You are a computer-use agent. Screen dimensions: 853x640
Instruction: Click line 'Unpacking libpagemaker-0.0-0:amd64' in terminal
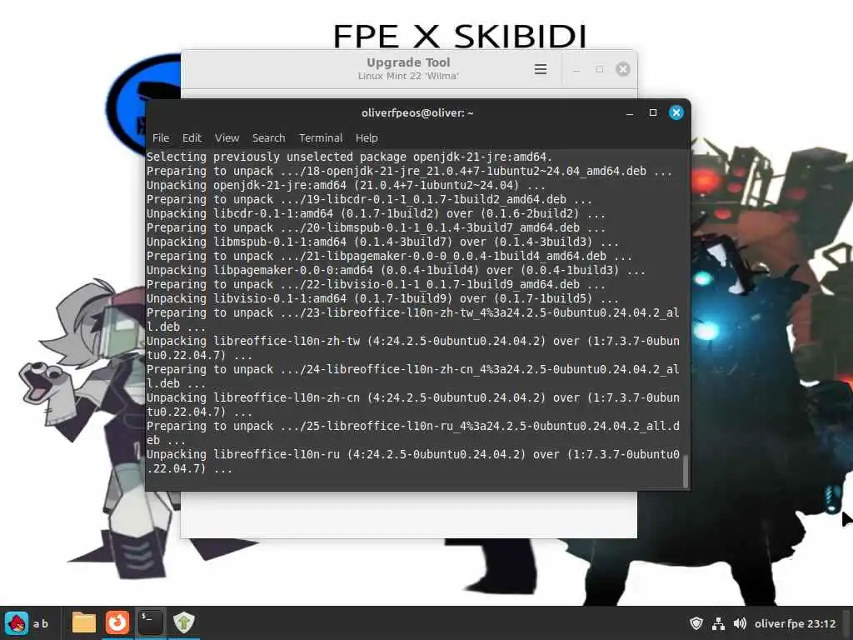coord(396,270)
